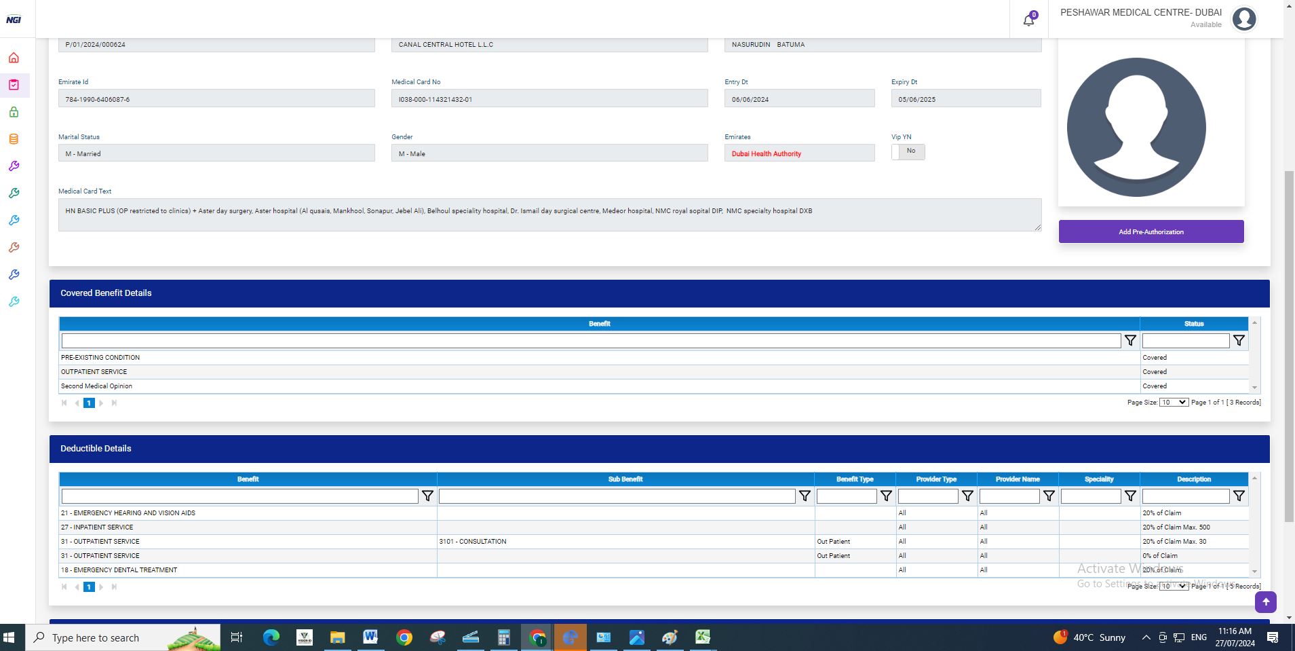Click the scroll-to-top arrow button
This screenshot has width=1295, height=651.
(1265, 602)
